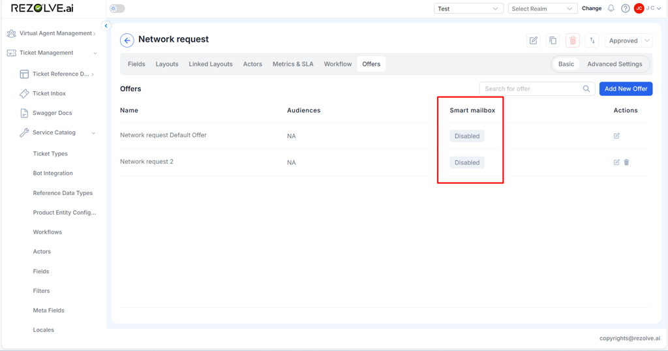
Task: Open Locales in sidebar
Action: [x=44, y=330]
